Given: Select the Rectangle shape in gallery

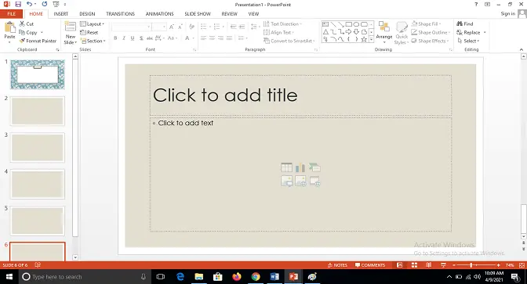Looking at the screenshot, I should tap(348, 24).
